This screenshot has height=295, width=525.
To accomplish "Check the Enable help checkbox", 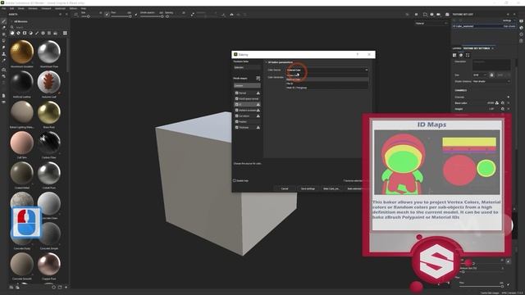I will tap(235, 180).
